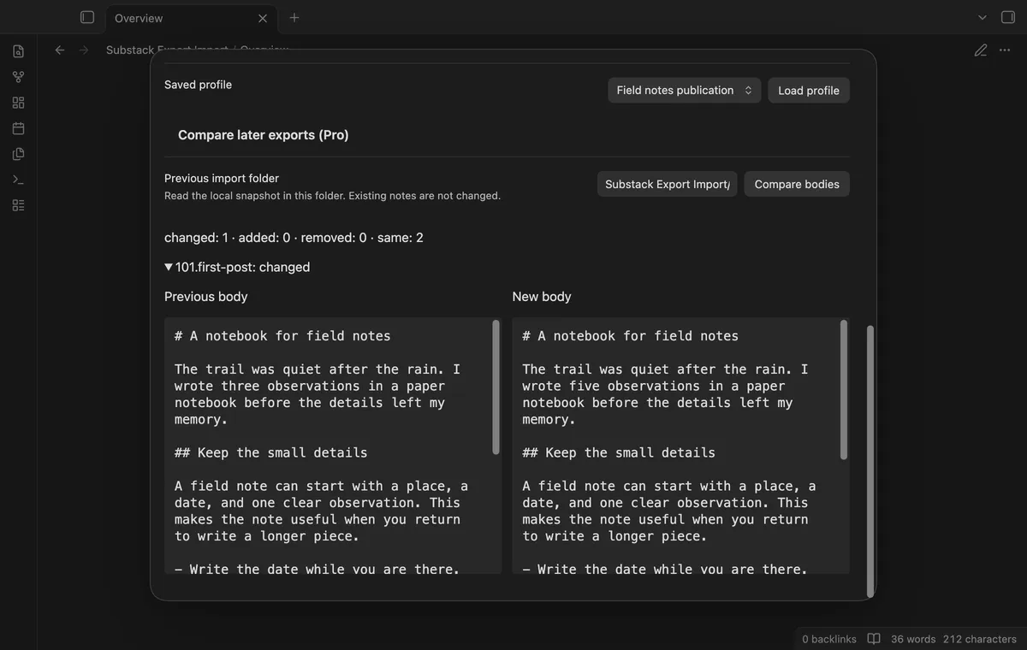
Task: Open quick switcher icon in ribbon
Action: [x=18, y=51]
